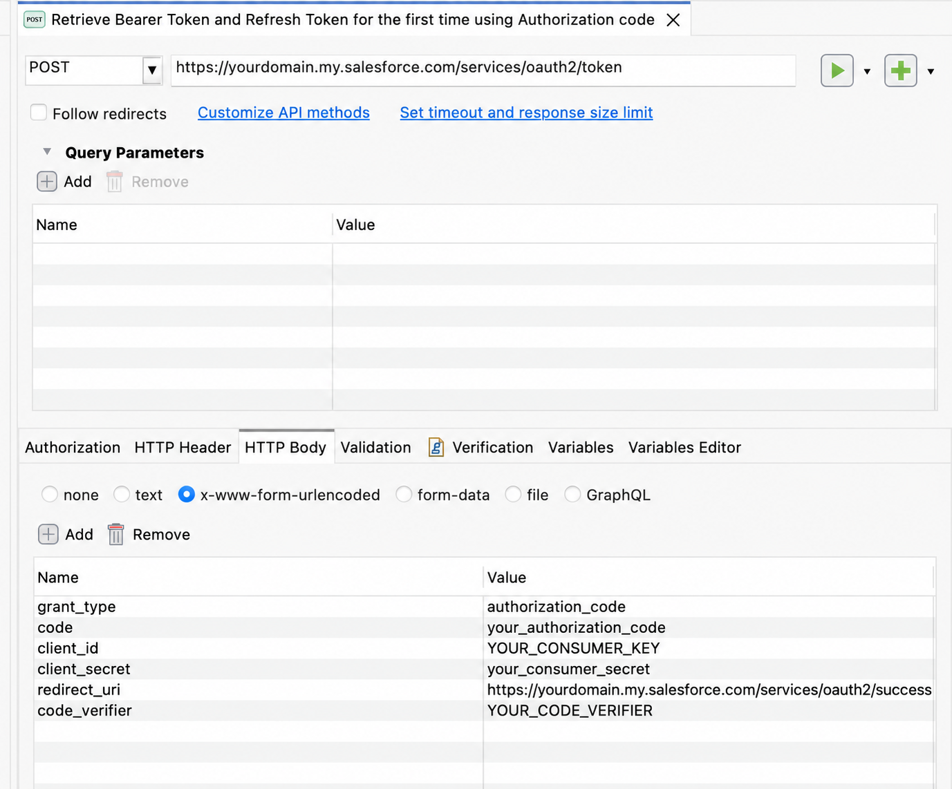Select the client_id row name

[259, 648]
